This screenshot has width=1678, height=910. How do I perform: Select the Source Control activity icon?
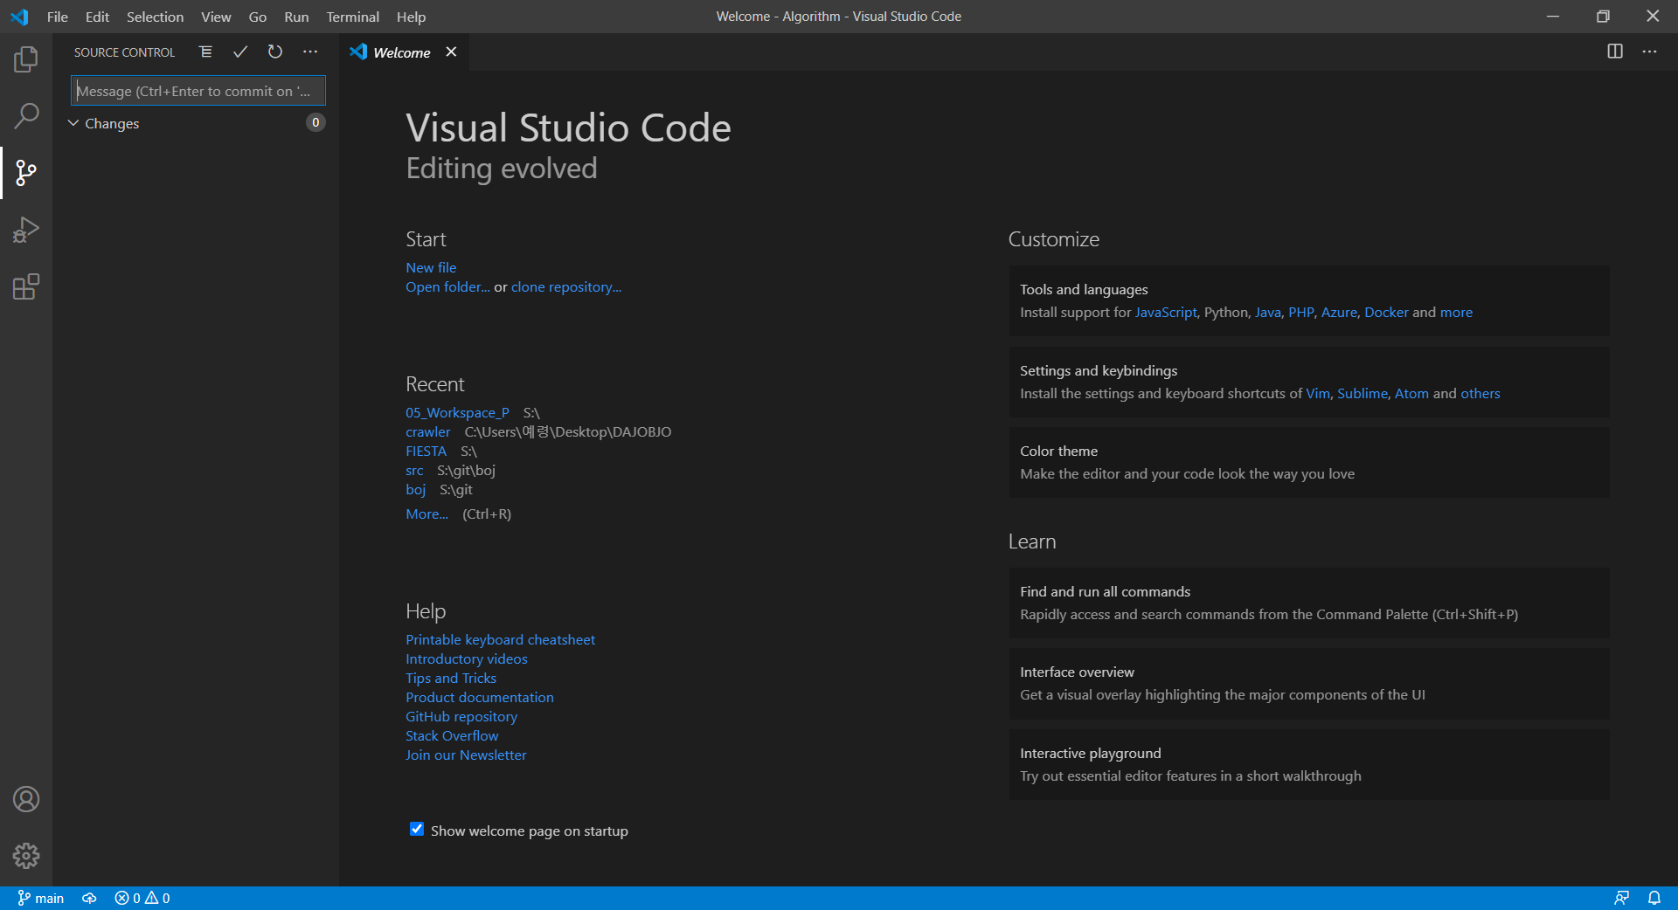(26, 173)
